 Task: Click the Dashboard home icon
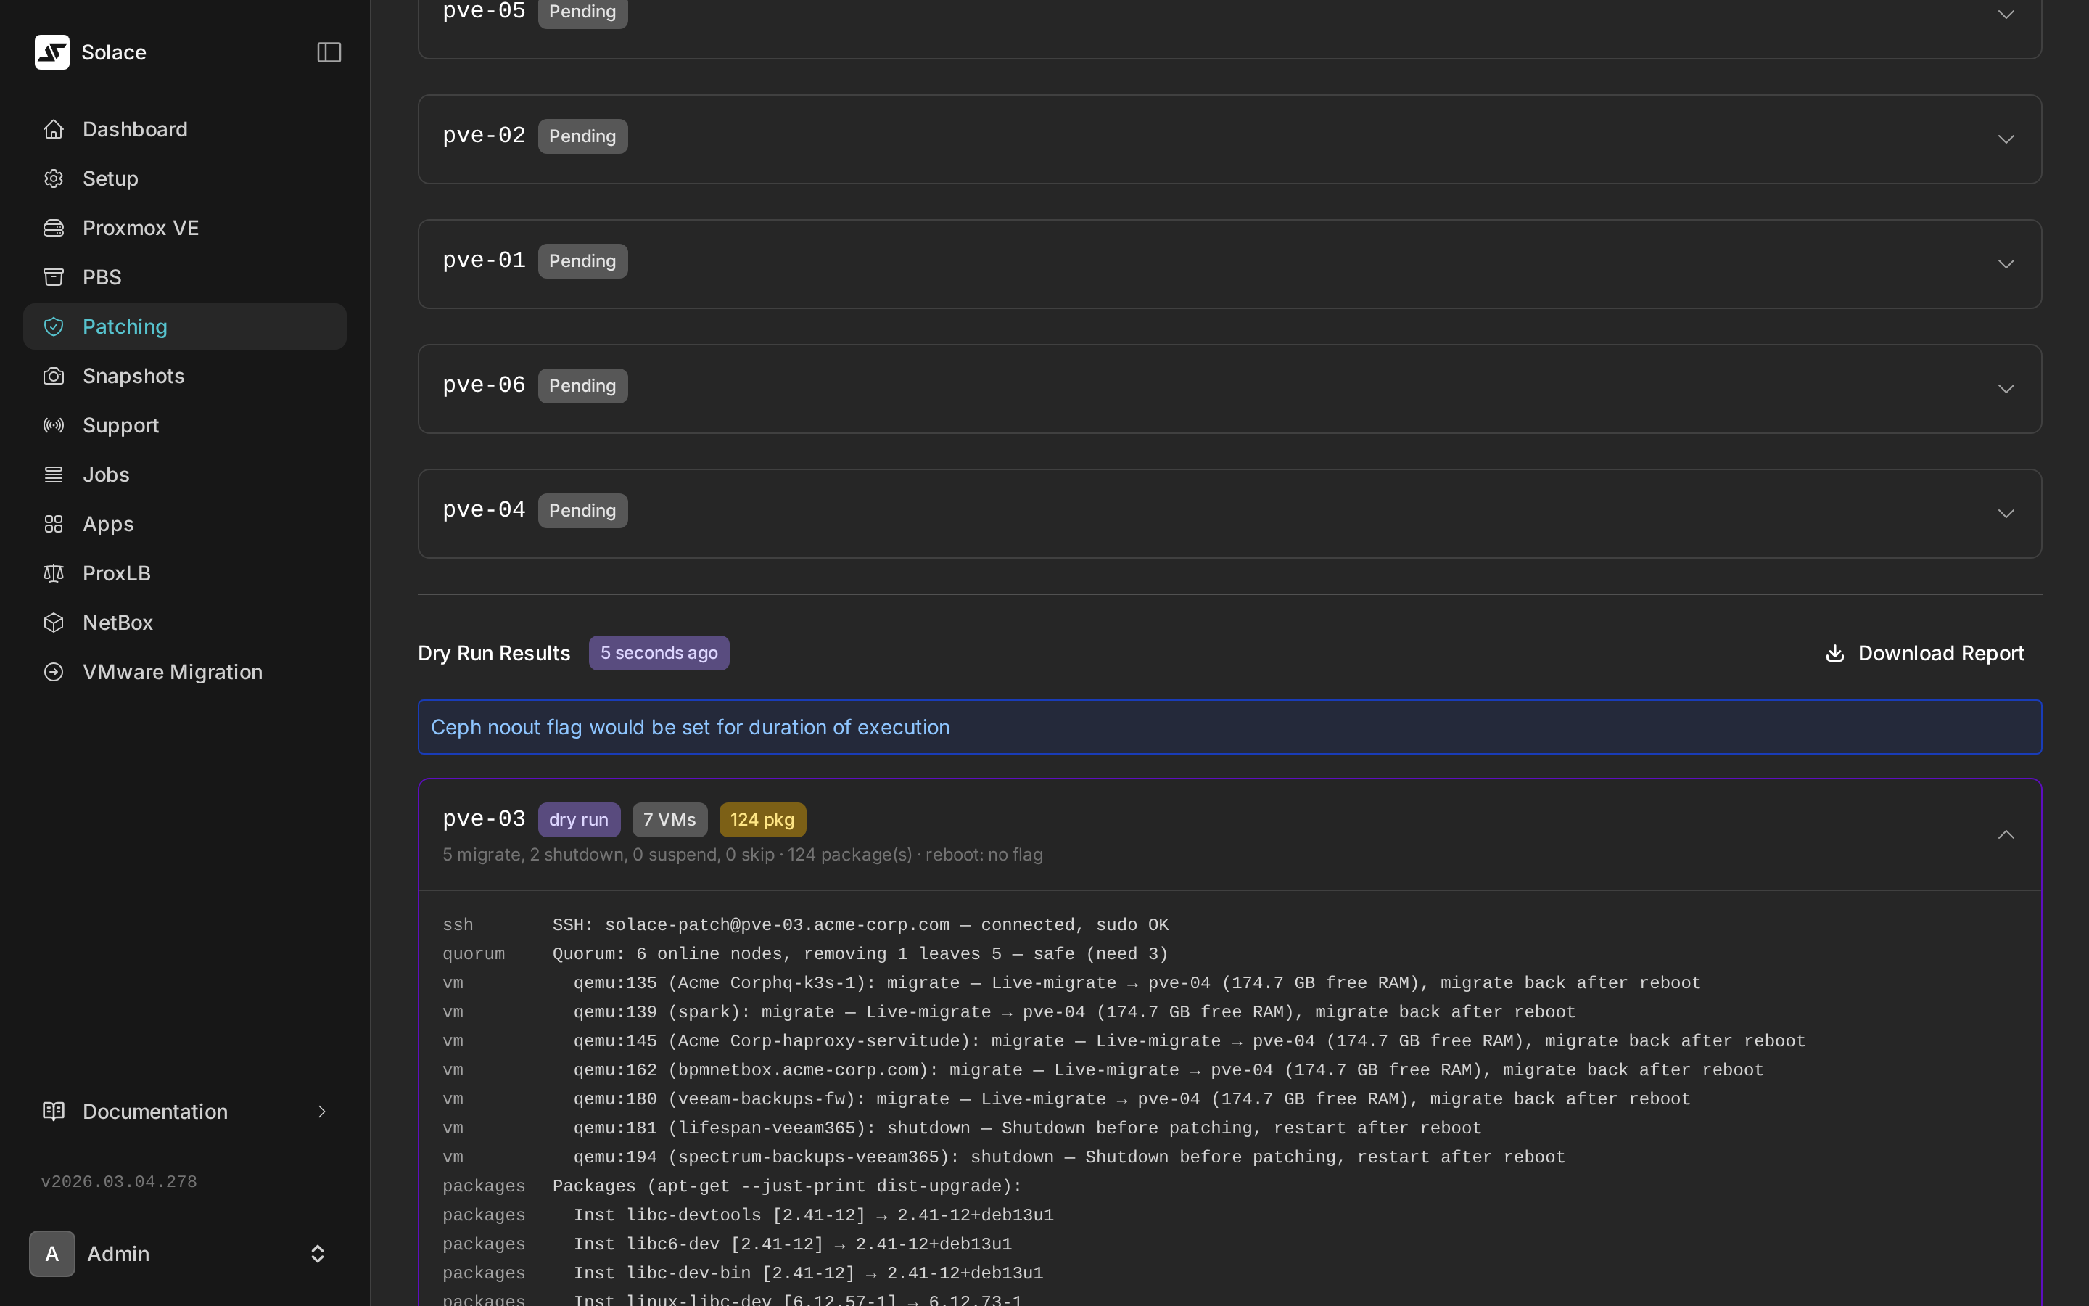coord(54,130)
